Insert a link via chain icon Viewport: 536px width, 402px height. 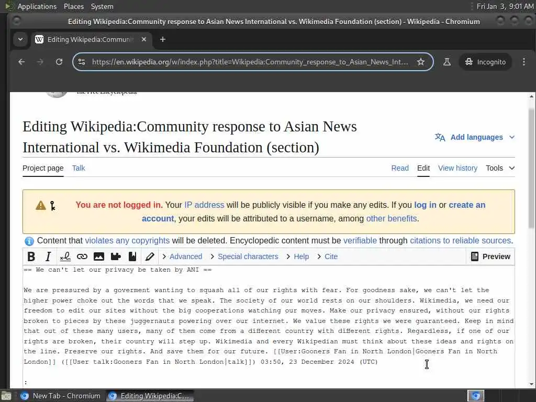(x=82, y=256)
